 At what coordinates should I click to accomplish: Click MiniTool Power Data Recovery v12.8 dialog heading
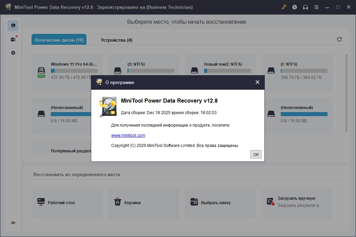click(x=169, y=101)
